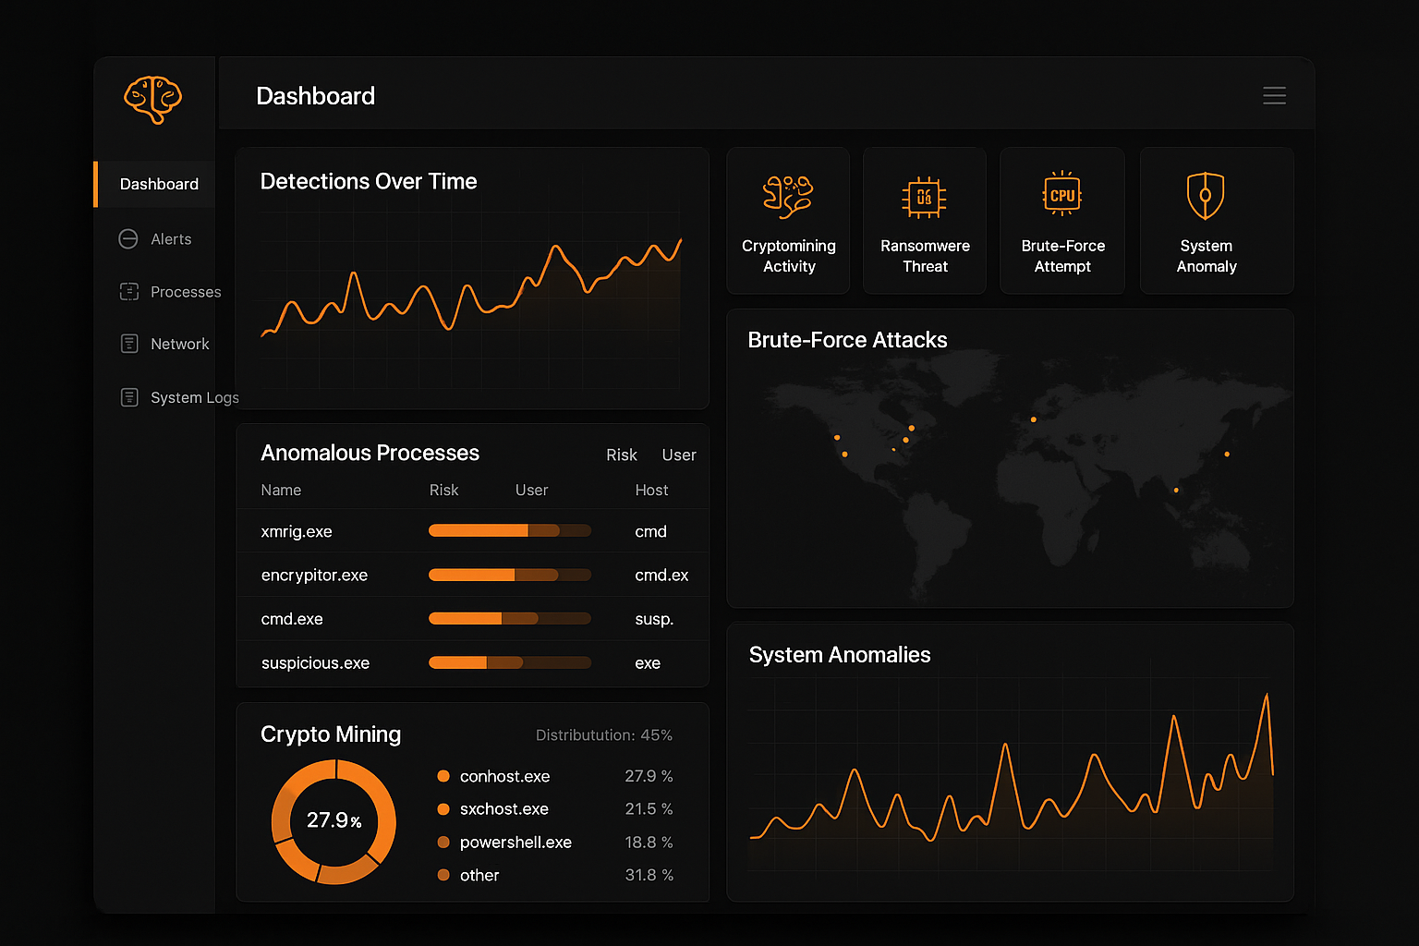The height and width of the screenshot is (946, 1419).
Task: Click the Network sidebar icon
Action: click(128, 343)
